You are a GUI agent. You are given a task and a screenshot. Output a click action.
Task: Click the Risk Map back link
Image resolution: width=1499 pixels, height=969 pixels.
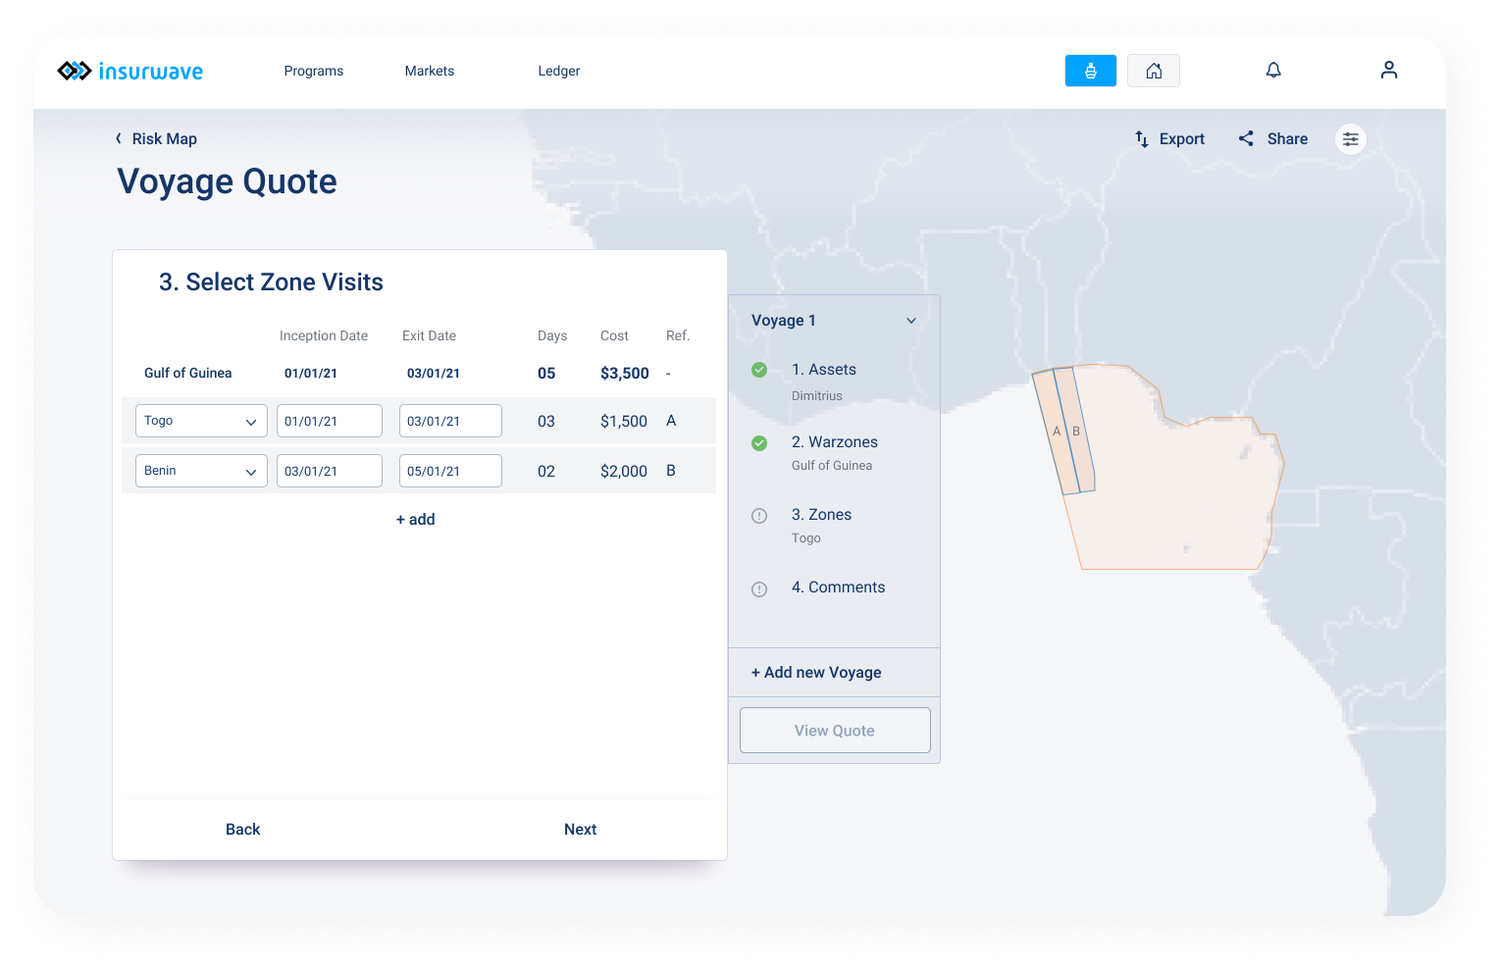point(165,139)
